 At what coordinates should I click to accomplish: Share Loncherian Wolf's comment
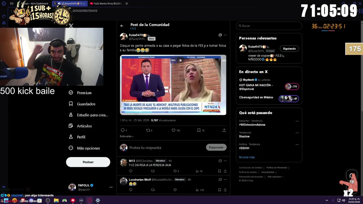(x=225, y=190)
